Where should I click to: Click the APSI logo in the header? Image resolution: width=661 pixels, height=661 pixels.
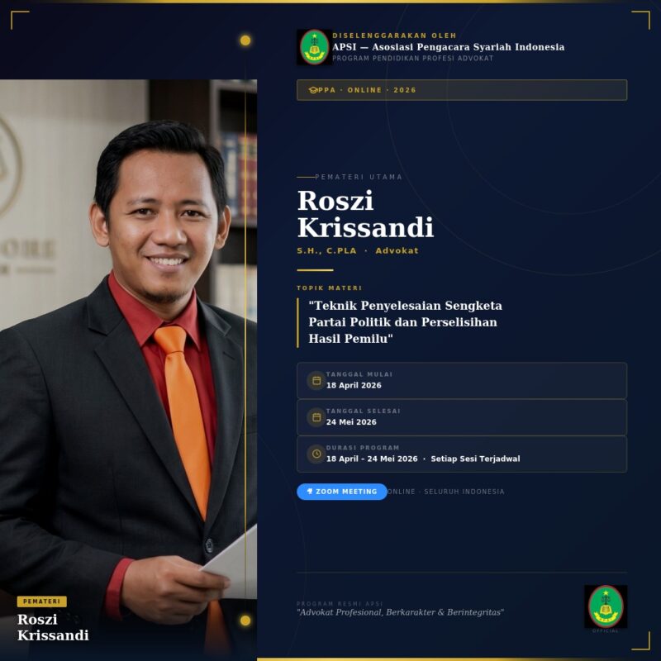click(x=314, y=47)
